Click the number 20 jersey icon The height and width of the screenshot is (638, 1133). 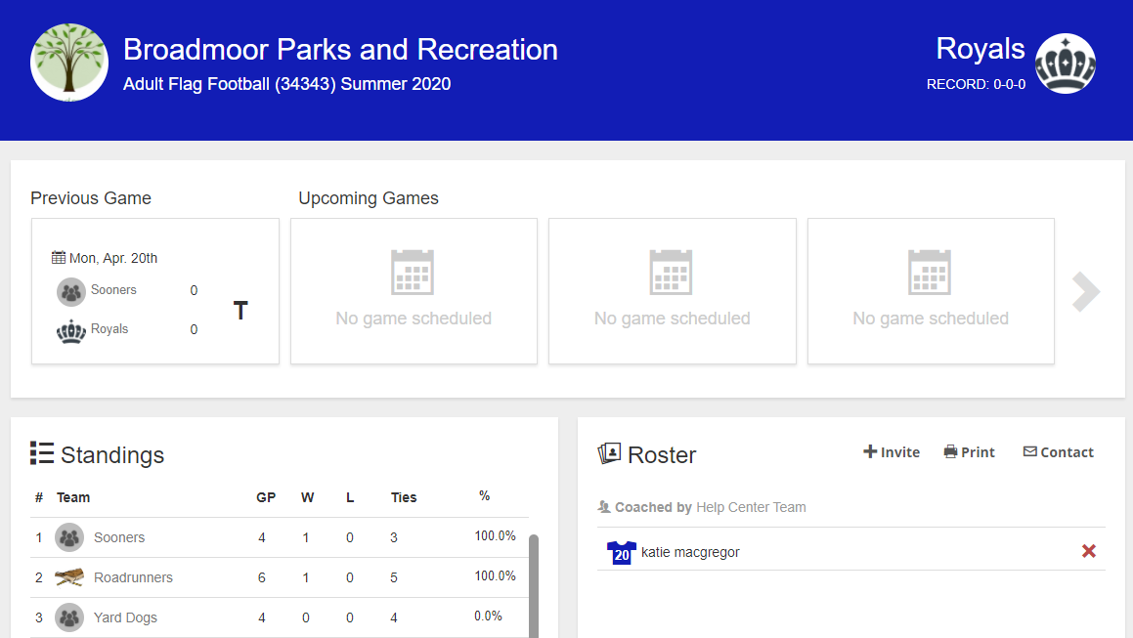pos(622,553)
